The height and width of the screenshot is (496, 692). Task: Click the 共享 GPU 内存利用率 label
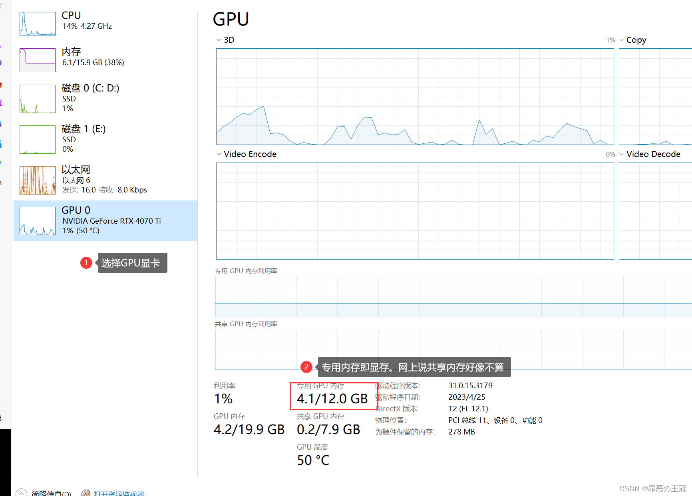[246, 324]
